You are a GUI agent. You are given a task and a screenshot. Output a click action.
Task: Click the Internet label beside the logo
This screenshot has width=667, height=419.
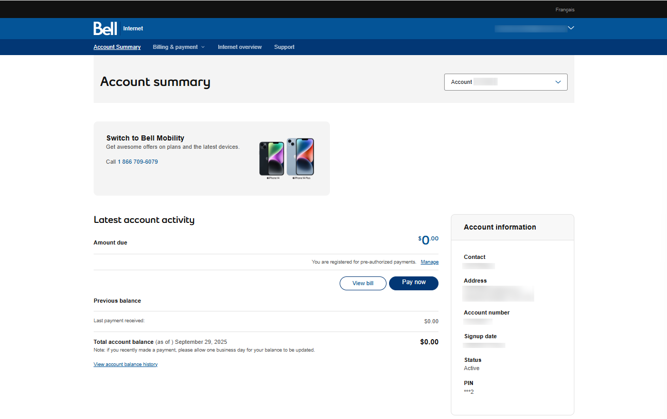pos(133,28)
